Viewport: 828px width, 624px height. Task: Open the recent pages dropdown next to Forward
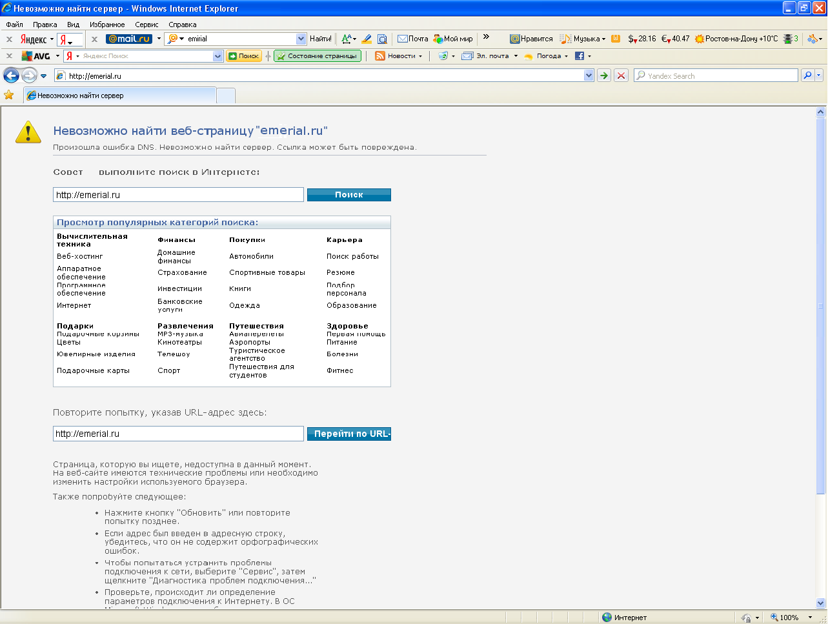pos(44,76)
